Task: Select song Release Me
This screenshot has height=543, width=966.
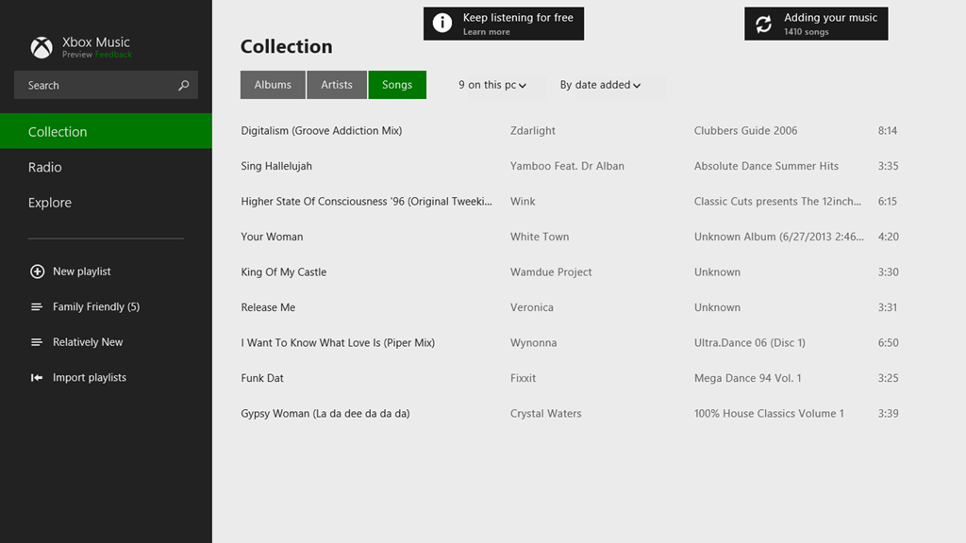Action: coord(268,307)
